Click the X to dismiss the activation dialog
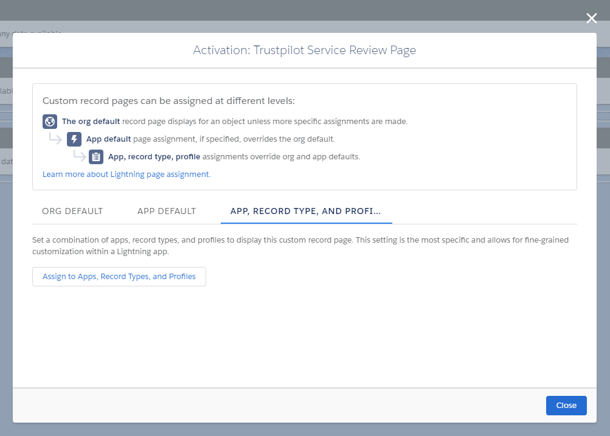The width and height of the screenshot is (610, 436). pyautogui.click(x=591, y=18)
